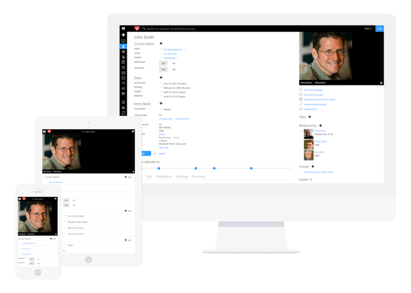Click the blue Help button
The height and width of the screenshot is (293, 411).
click(x=379, y=29)
